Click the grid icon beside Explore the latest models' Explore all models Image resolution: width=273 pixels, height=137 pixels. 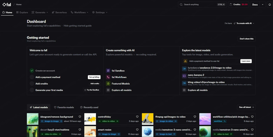pyautogui.click(x=184, y=90)
